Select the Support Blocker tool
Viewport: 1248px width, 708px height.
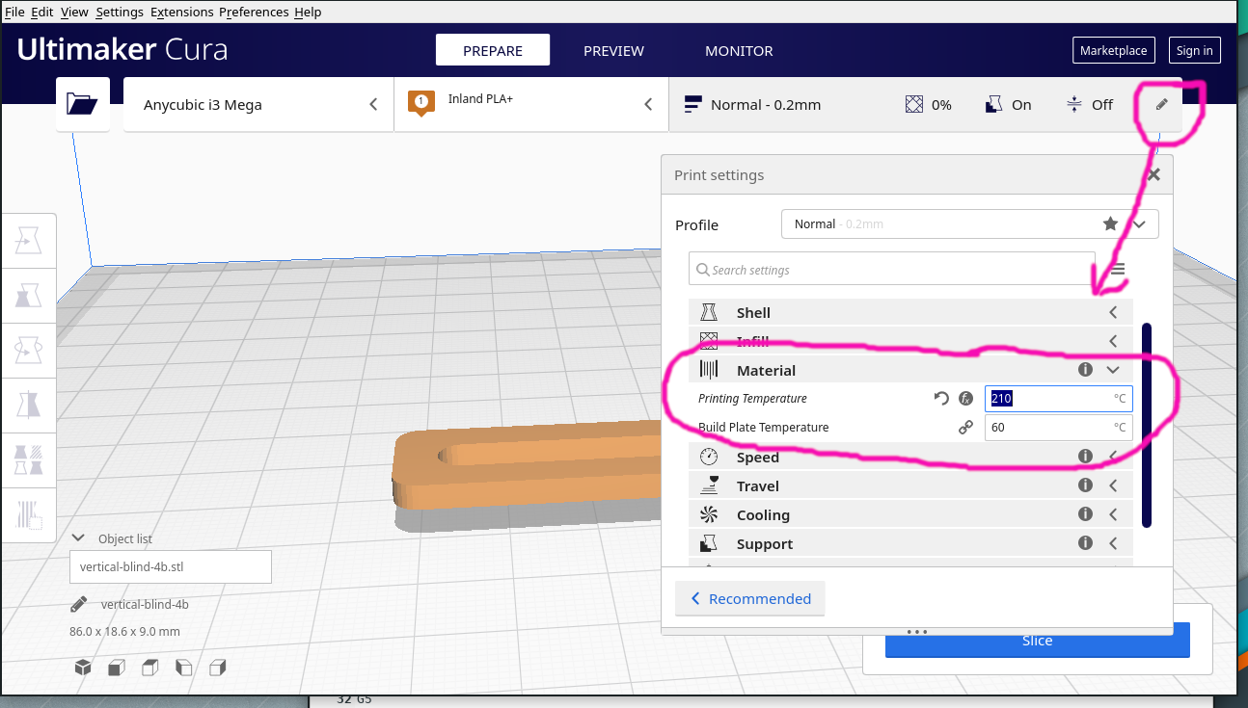click(29, 515)
